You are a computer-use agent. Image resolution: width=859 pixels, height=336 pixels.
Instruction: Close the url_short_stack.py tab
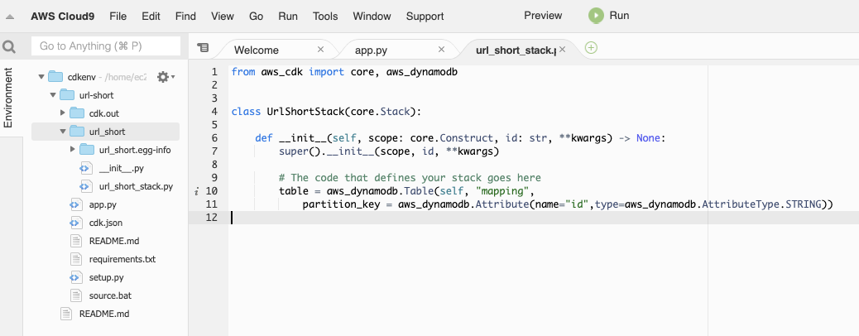[x=562, y=50]
